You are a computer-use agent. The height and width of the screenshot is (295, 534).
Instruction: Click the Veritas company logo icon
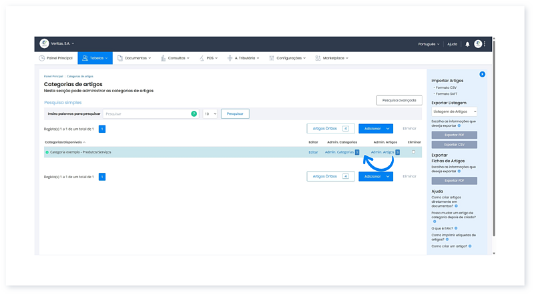[x=44, y=43]
